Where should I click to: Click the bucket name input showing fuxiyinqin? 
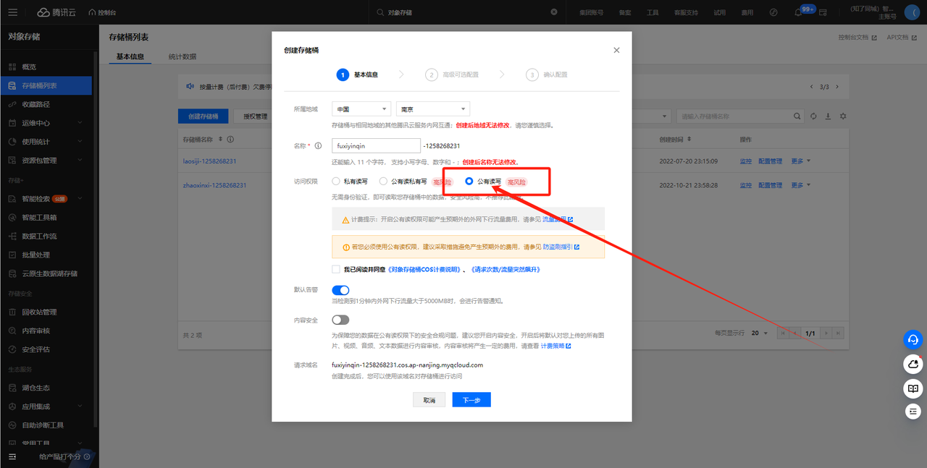[376, 145]
